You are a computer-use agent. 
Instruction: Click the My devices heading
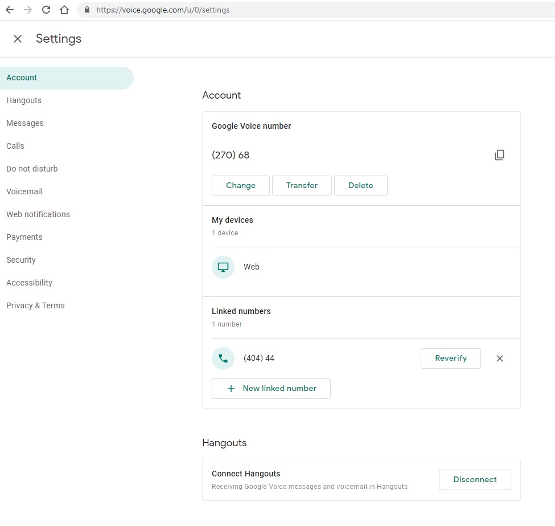pyautogui.click(x=232, y=220)
